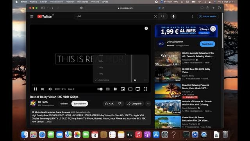
Task: Open the Archivo menu
Action: click(x=34, y=2)
